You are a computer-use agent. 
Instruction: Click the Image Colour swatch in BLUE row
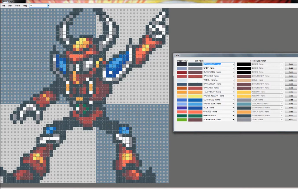182,108
